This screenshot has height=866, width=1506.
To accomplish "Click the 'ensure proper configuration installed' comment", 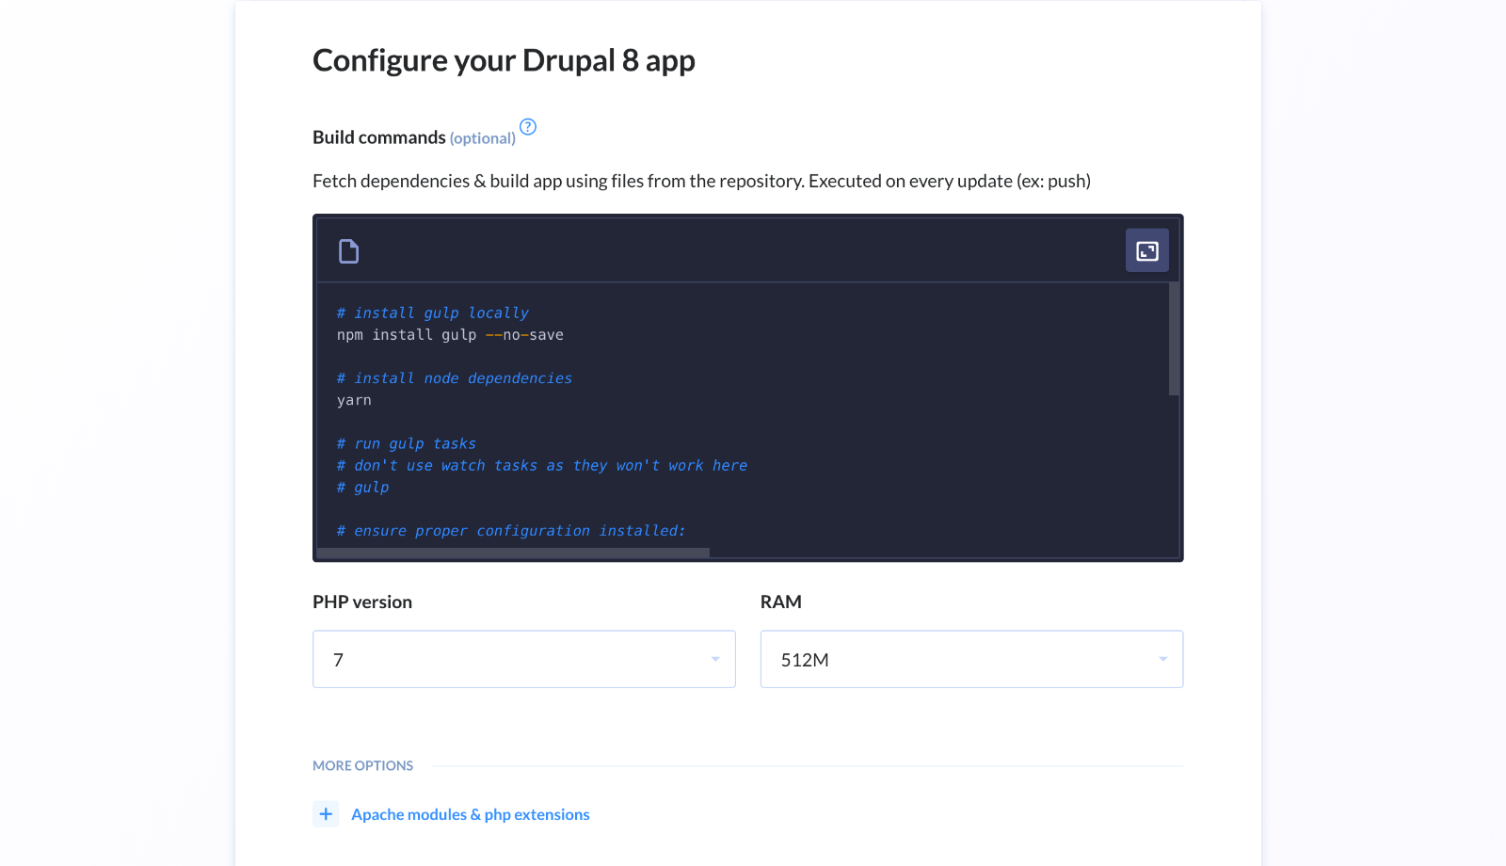I will tap(511, 531).
